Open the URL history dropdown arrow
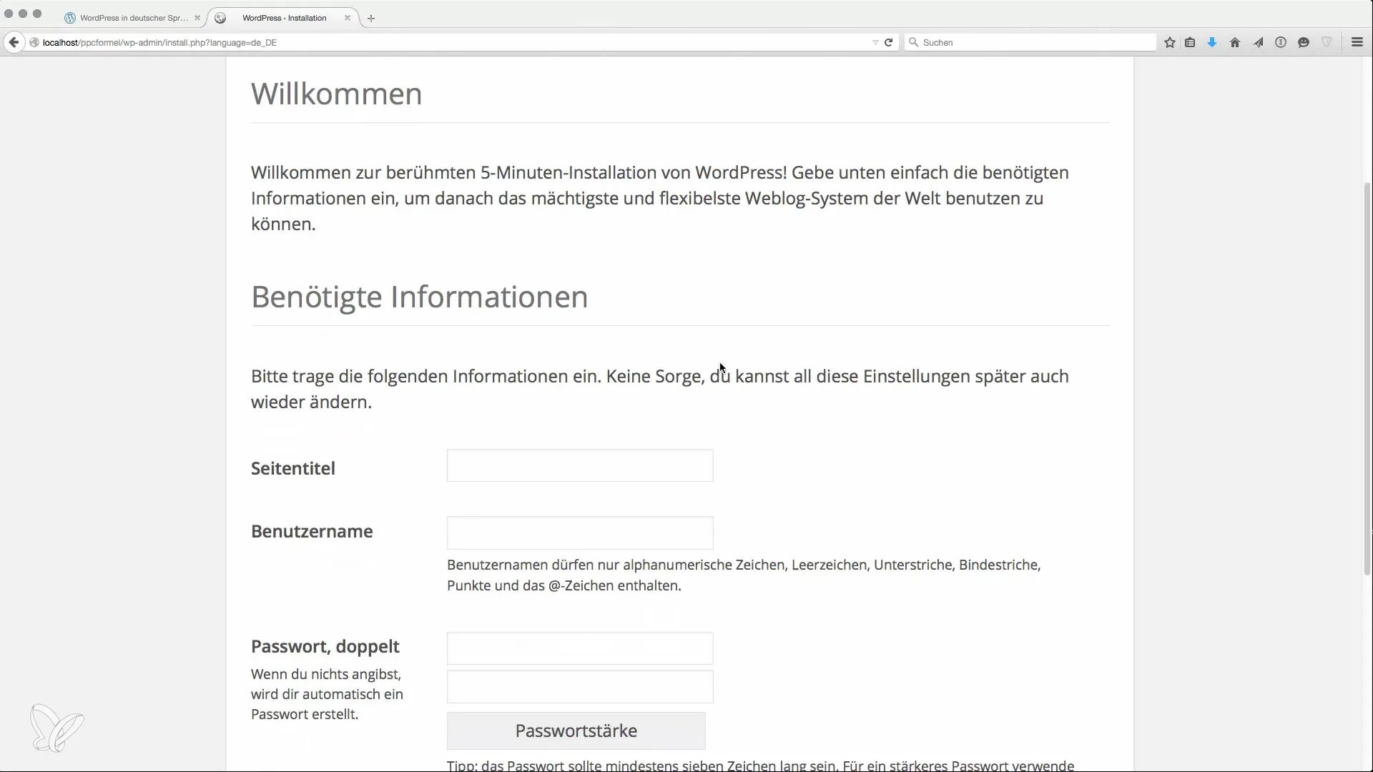The width and height of the screenshot is (1373, 772). click(x=875, y=42)
